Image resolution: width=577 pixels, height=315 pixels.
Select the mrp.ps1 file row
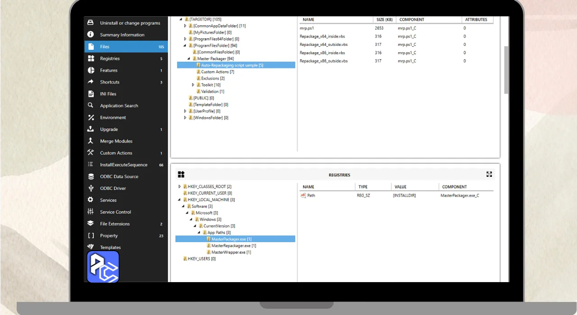[307, 28]
